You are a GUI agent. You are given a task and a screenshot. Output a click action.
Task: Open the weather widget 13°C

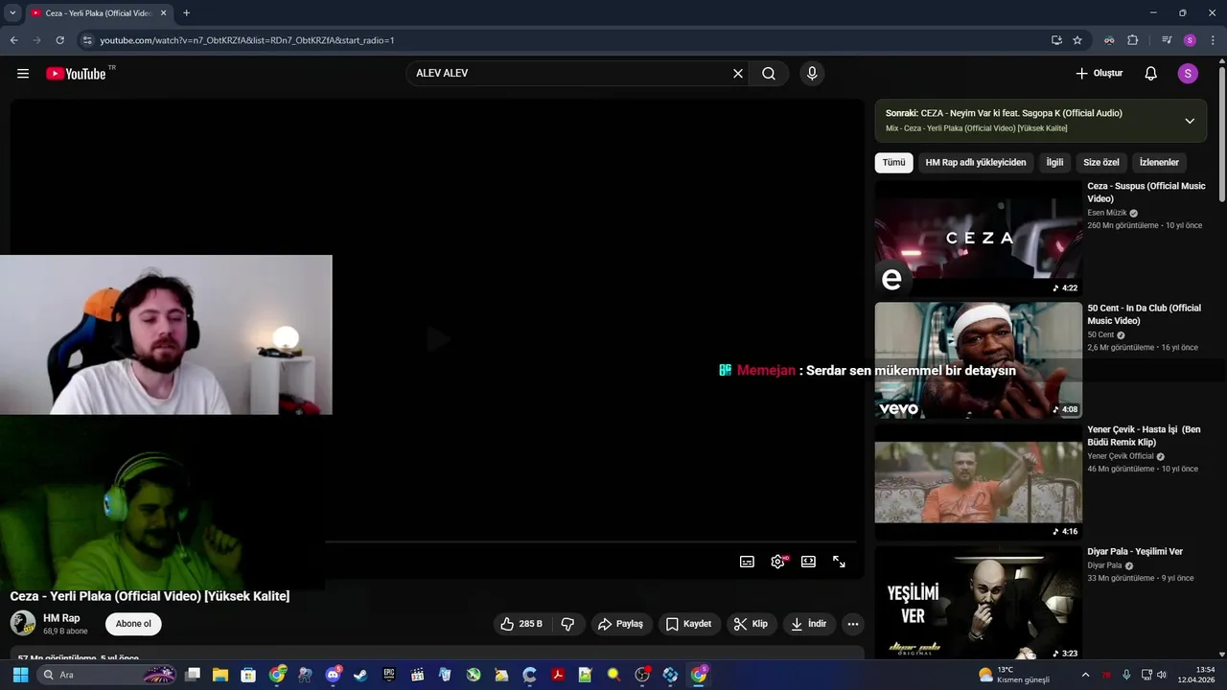[1013, 675]
